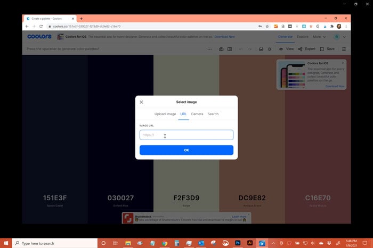Click the Windows Start button
The image size is (373, 248).
[6, 243]
